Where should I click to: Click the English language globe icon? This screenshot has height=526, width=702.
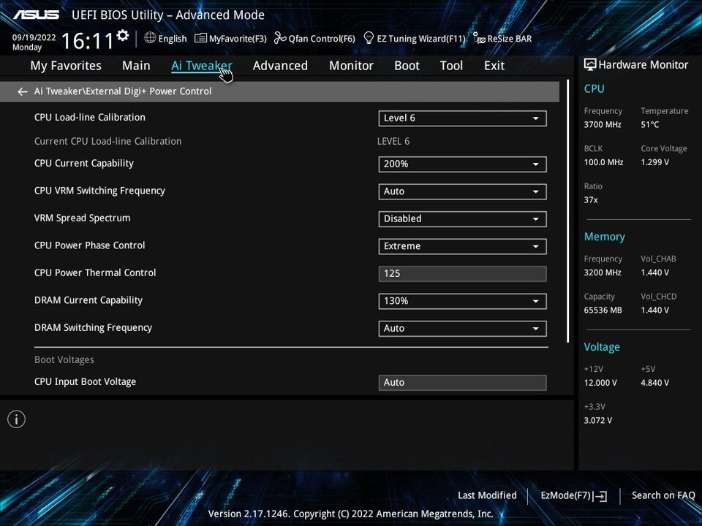click(x=150, y=38)
